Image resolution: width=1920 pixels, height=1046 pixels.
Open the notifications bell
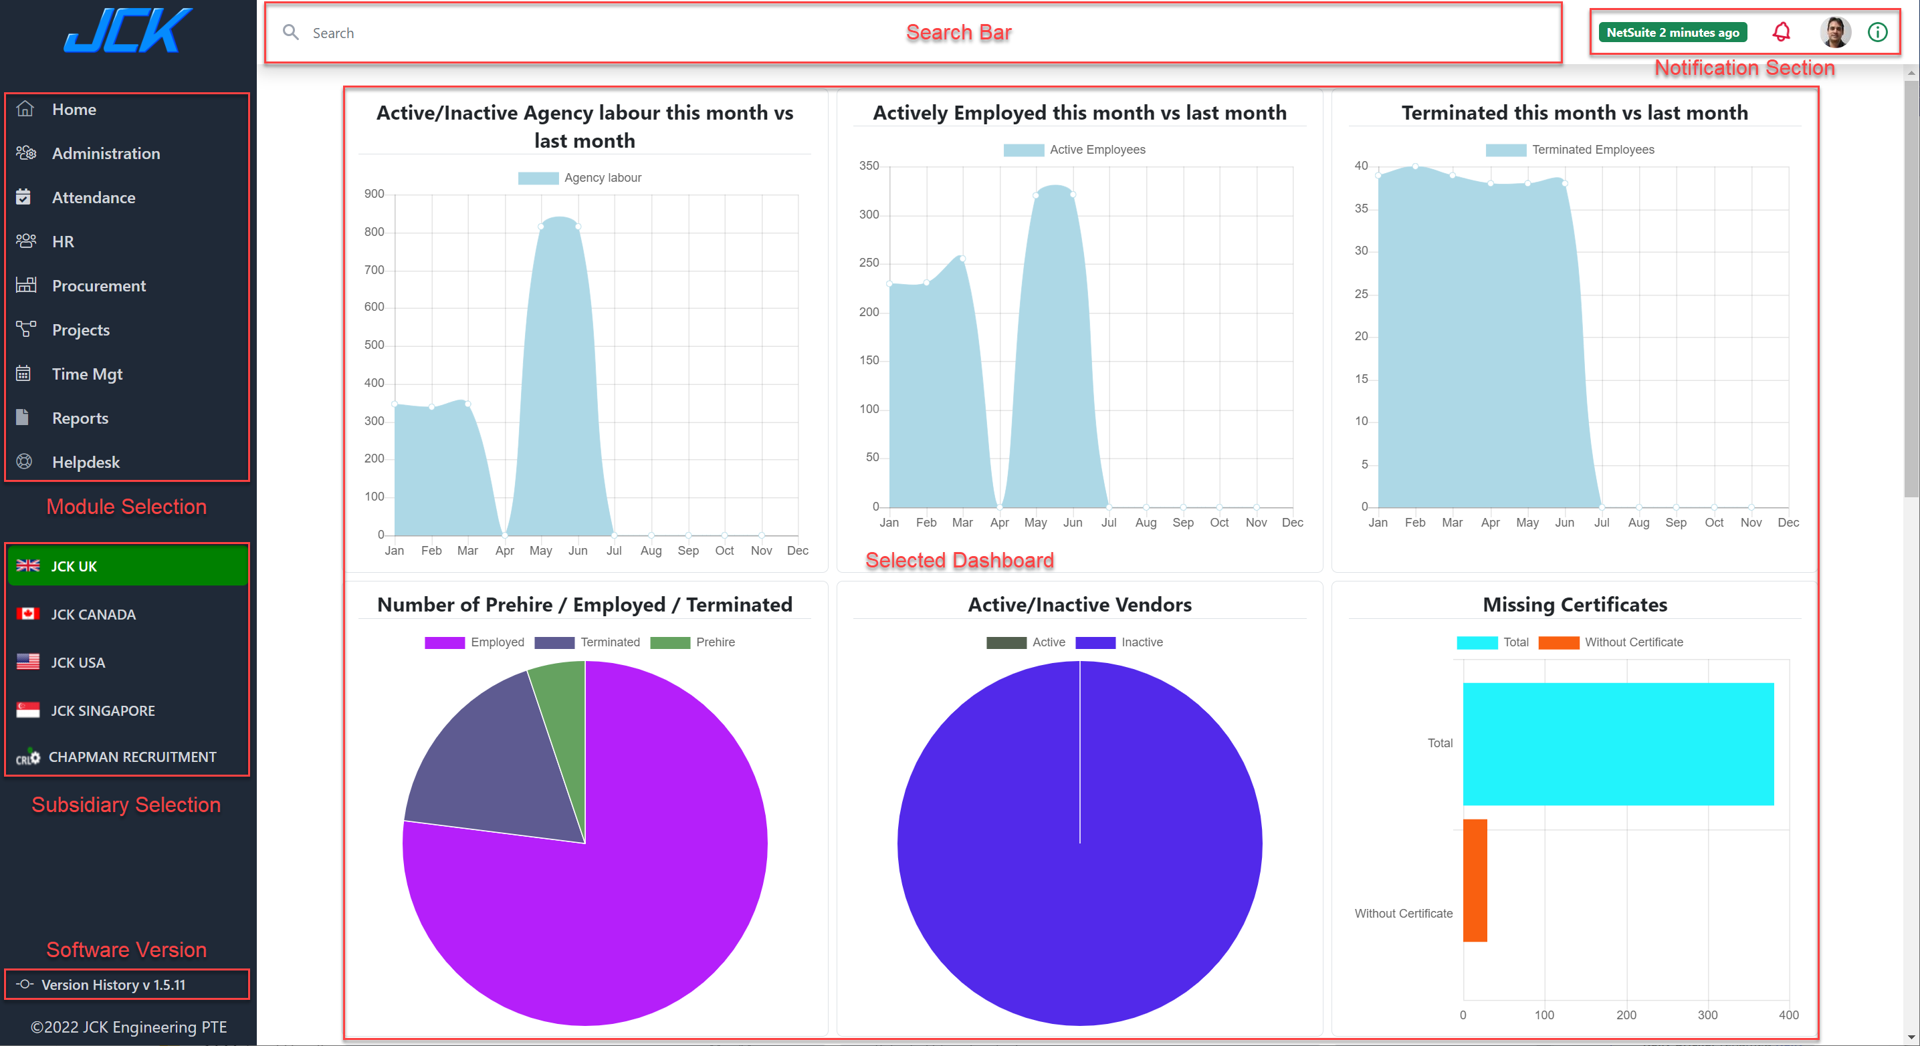(1782, 32)
